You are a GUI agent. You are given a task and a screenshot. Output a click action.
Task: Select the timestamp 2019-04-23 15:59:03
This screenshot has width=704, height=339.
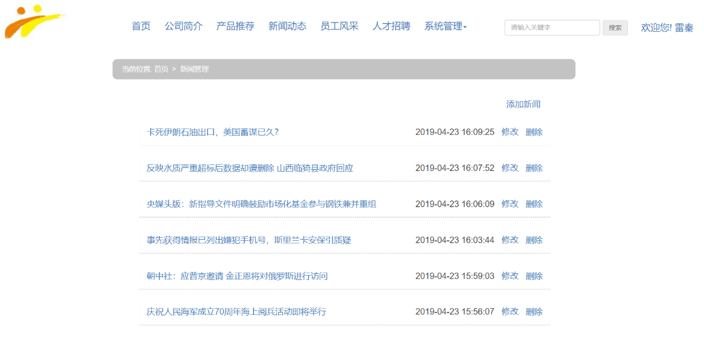pos(455,276)
